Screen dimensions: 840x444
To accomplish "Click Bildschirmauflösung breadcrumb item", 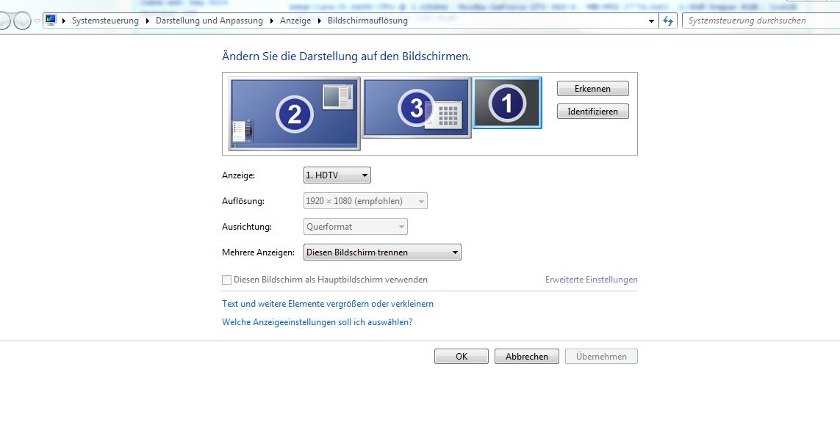I will [367, 21].
